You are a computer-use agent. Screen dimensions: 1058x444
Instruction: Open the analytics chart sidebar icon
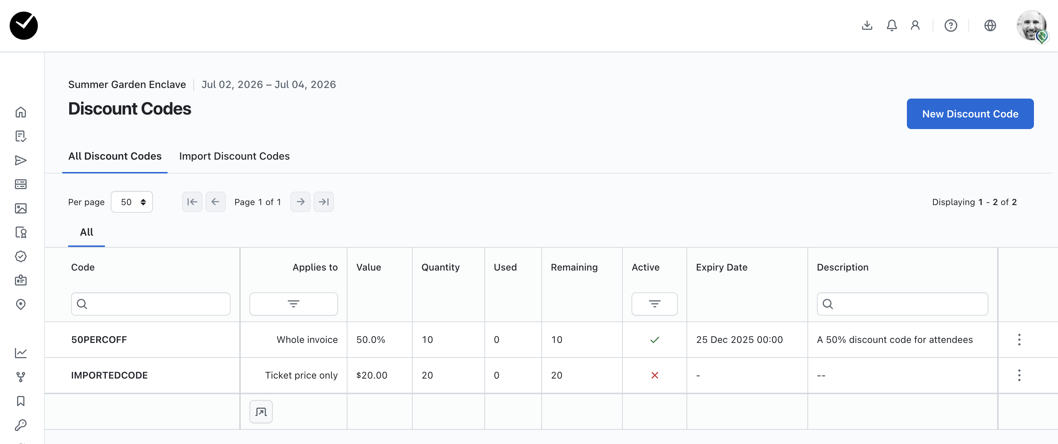pos(20,353)
